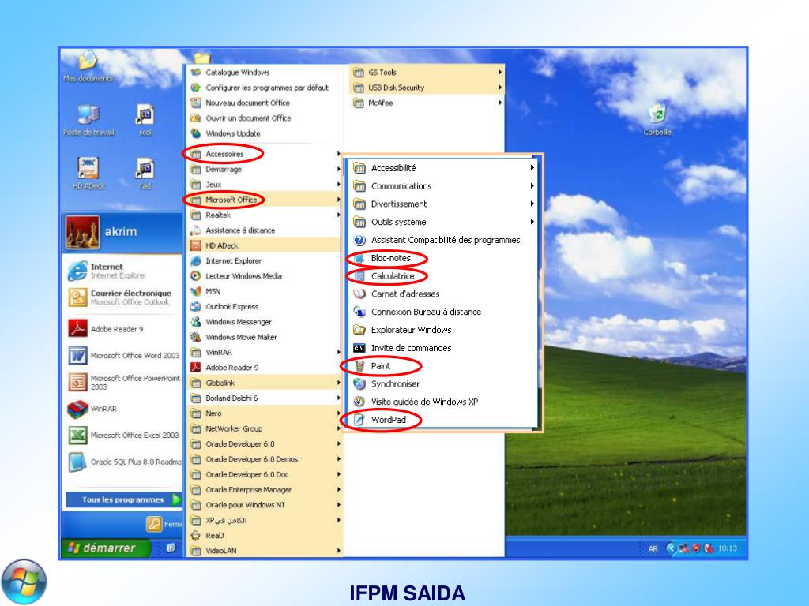Viewport: 809px width, 606px height.
Task: Open VideoLAN program group
Action: click(x=265, y=550)
